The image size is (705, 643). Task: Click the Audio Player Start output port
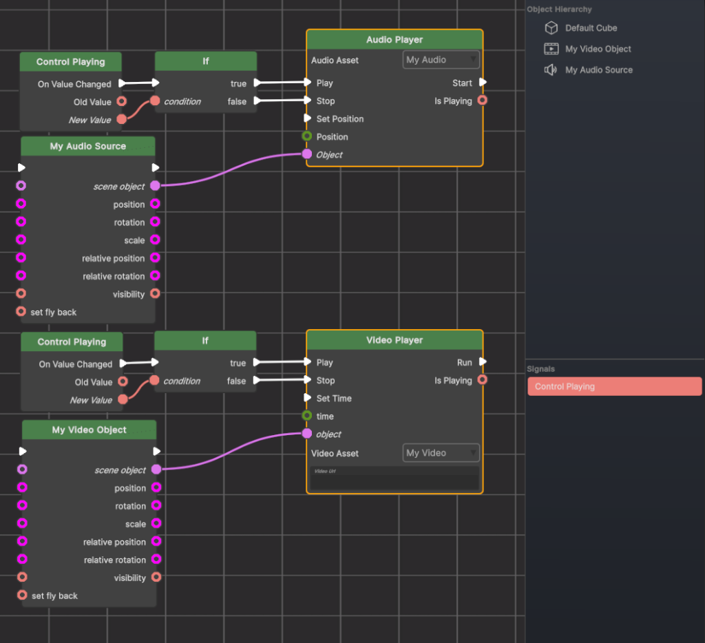click(x=483, y=83)
